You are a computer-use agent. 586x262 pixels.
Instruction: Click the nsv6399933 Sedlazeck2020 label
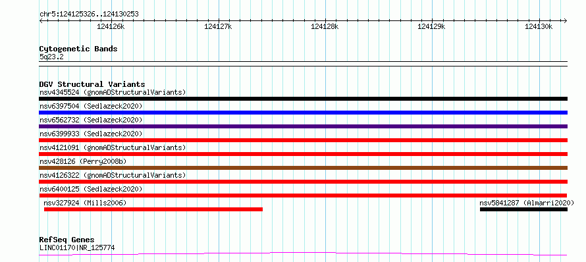pyautogui.click(x=91, y=134)
